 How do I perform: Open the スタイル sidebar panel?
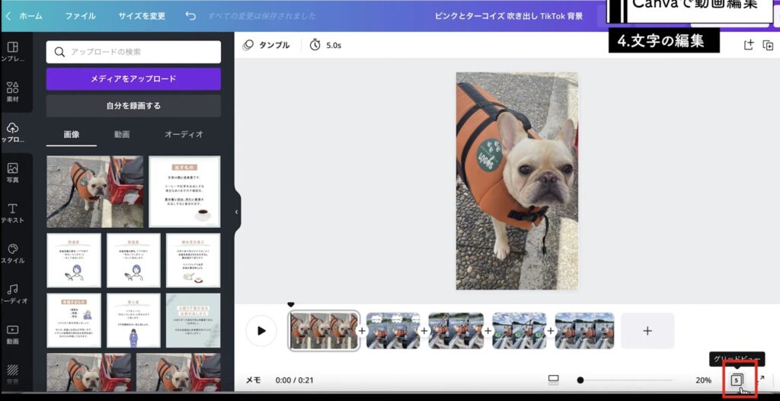(x=13, y=254)
